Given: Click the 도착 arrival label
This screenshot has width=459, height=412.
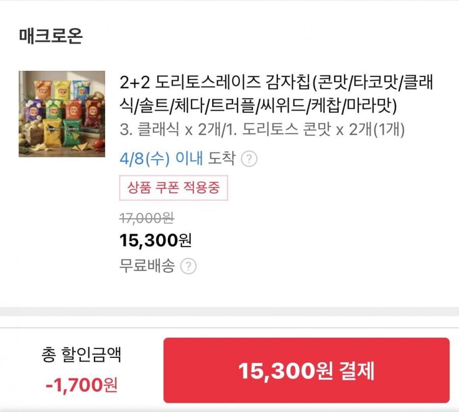Looking at the screenshot, I should [x=221, y=159].
